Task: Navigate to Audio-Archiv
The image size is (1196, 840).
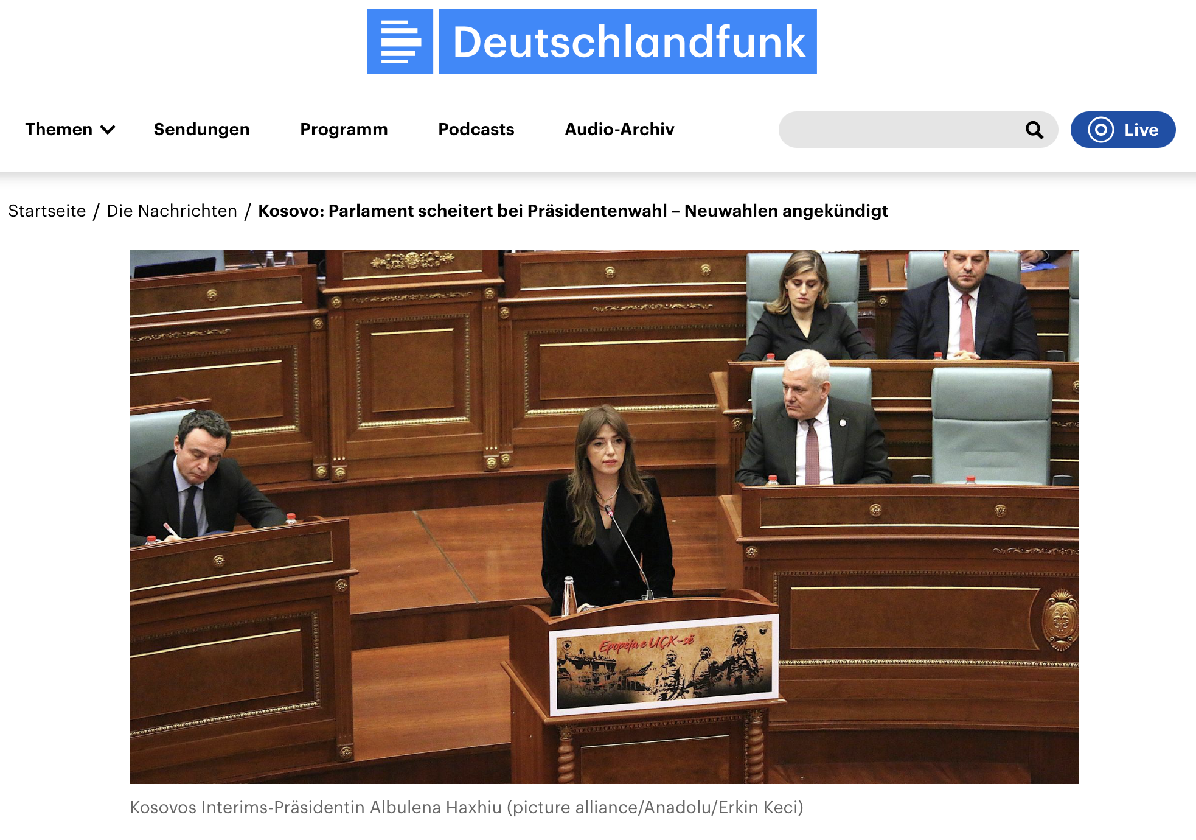Action: click(x=619, y=130)
